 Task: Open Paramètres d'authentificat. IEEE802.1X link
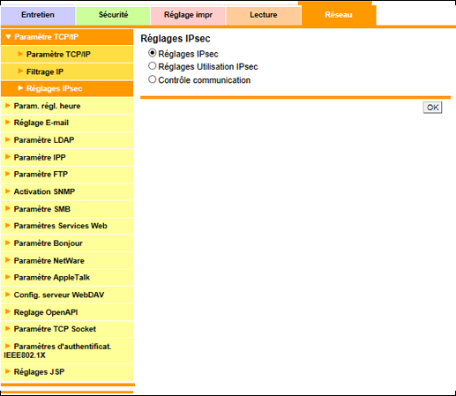pyautogui.click(x=67, y=351)
